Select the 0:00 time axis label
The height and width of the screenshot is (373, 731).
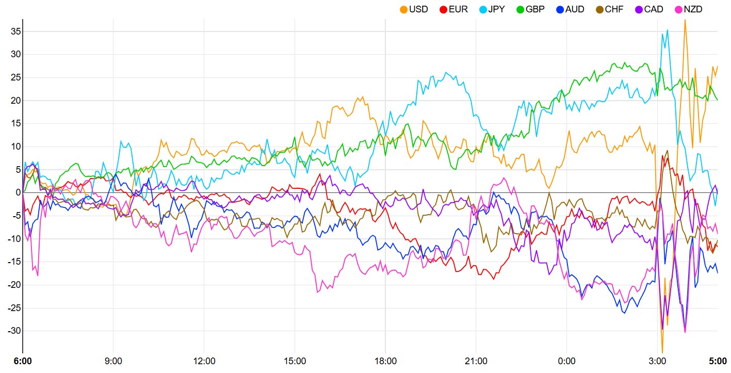[x=566, y=361]
